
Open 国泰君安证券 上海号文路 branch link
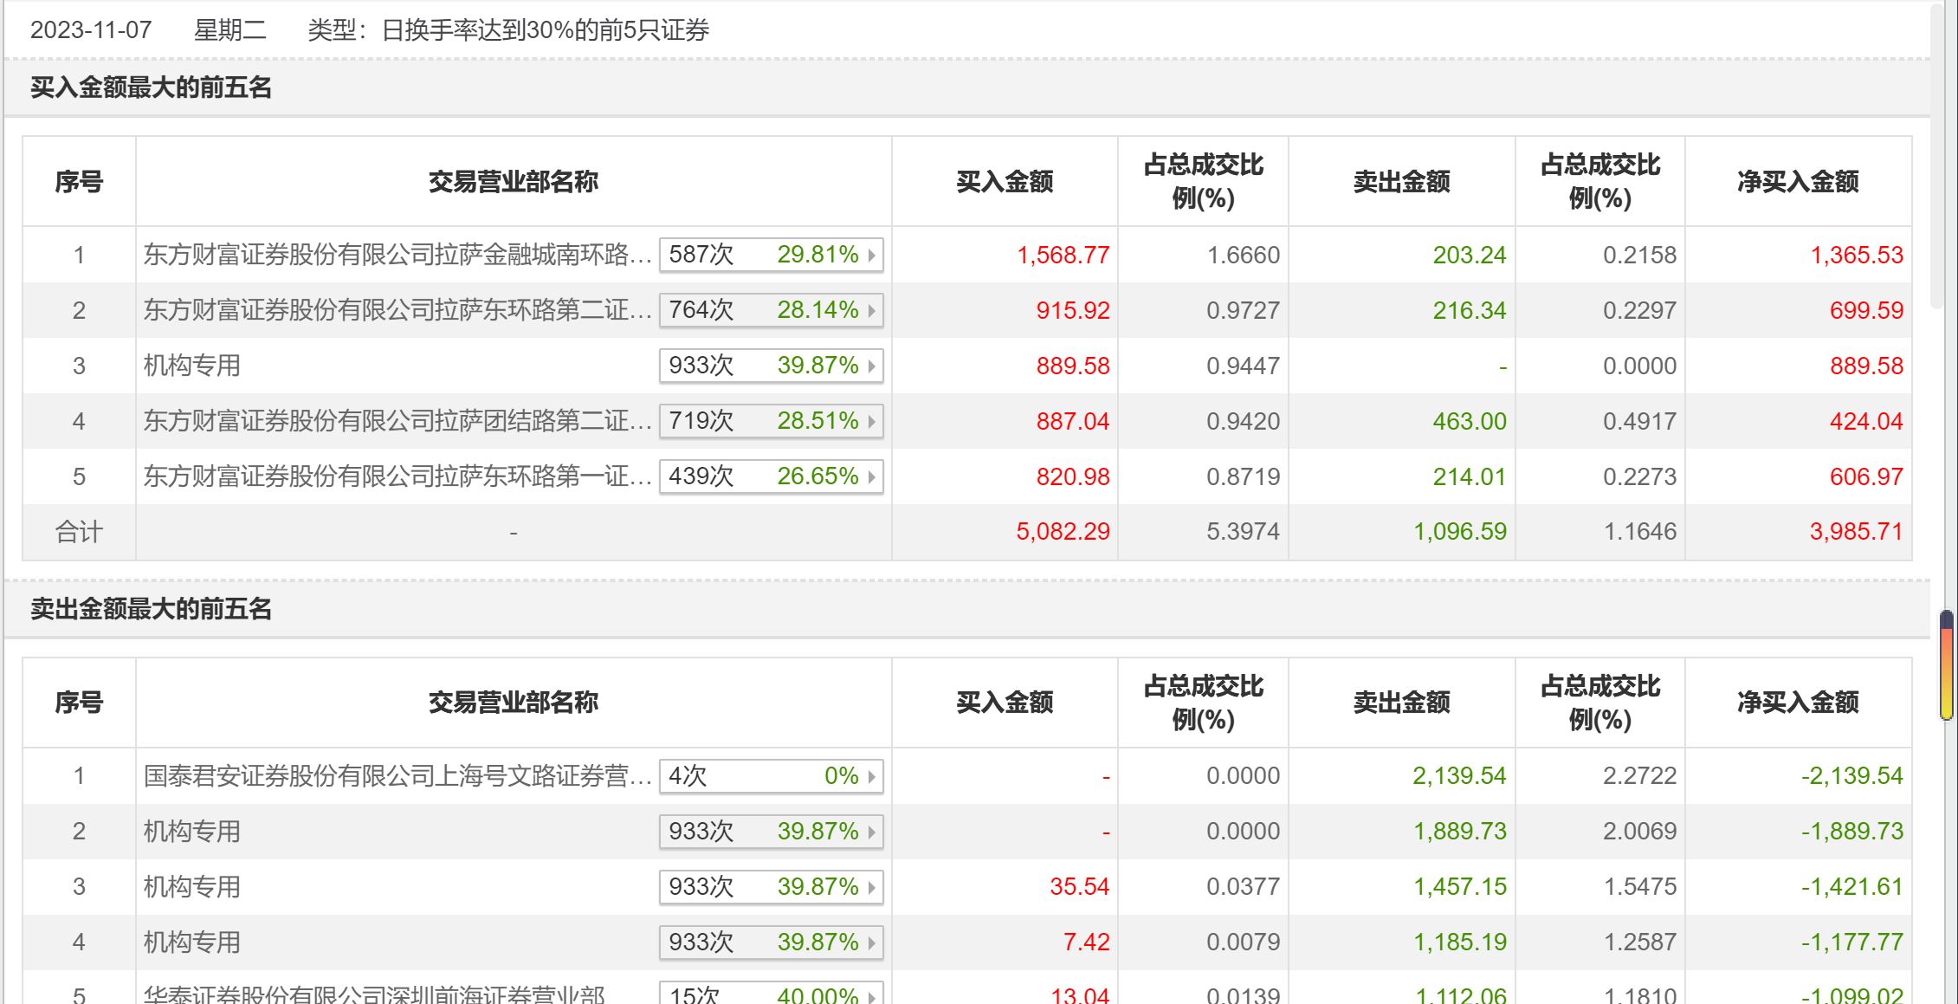tap(397, 775)
